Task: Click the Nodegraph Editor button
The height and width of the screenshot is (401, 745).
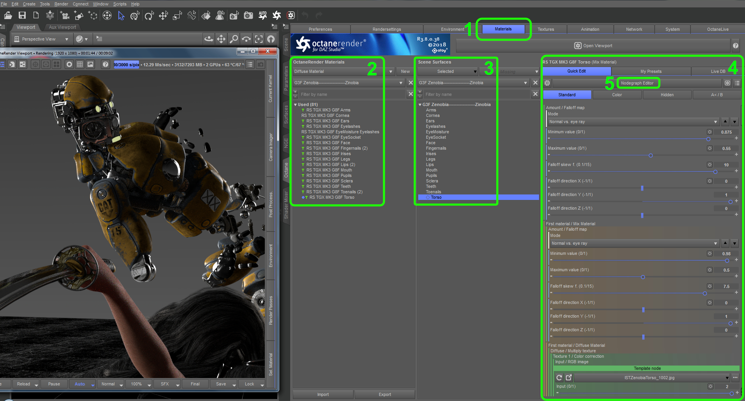Action: (x=637, y=83)
